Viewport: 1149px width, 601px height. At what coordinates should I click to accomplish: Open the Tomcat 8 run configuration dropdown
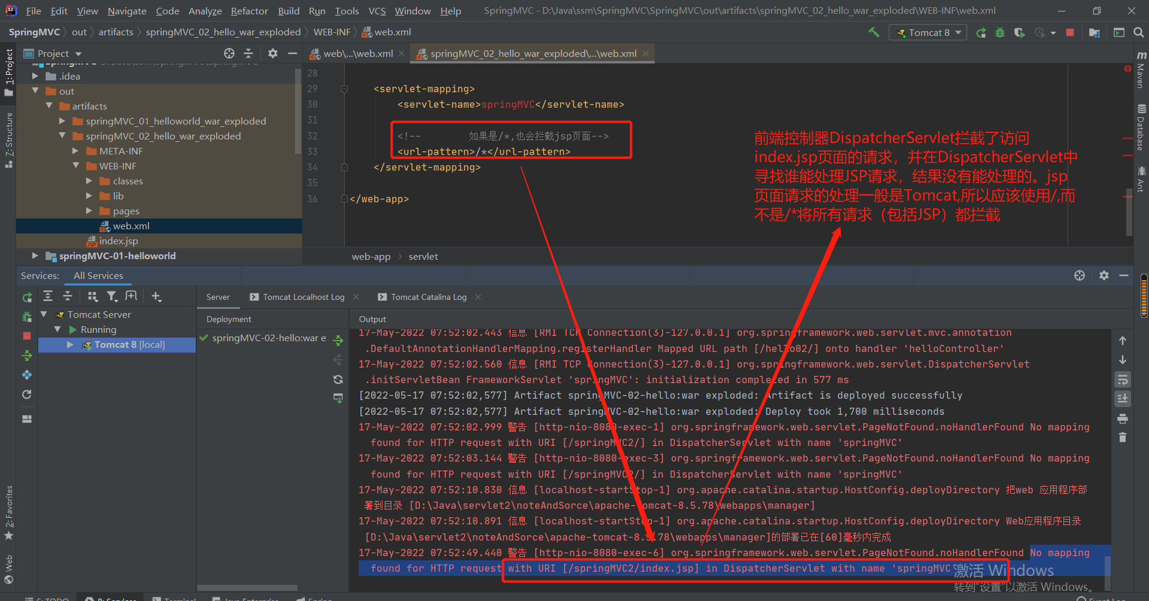(928, 32)
